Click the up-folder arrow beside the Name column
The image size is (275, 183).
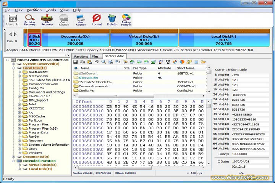[x=76, y=68]
